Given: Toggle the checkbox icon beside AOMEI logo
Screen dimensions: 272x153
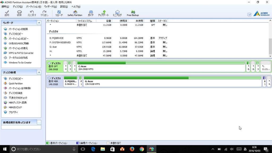Looking at the screenshot, I should [x=249, y=15].
